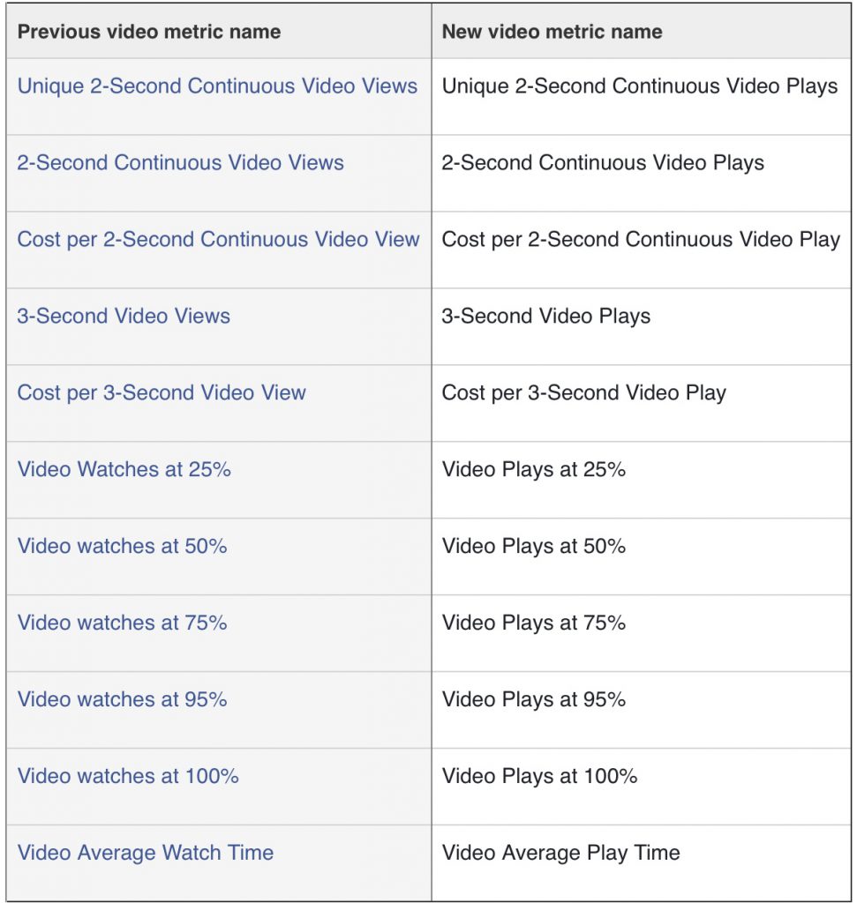Open the Video watches at 50% link
The height and width of the screenshot is (903, 857).
(122, 546)
